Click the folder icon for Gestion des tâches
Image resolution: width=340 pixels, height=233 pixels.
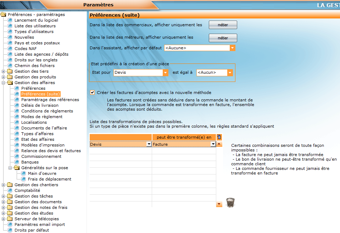(10, 196)
